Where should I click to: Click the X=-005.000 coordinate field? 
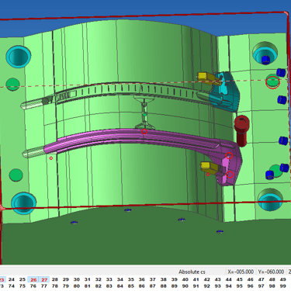pyautogui.click(x=241, y=272)
